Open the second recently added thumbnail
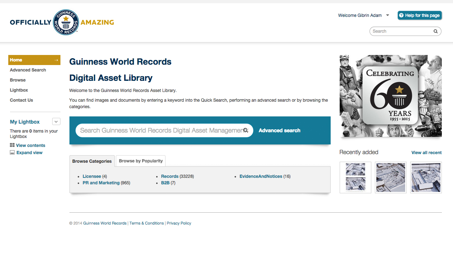The width and height of the screenshot is (453, 263). [391, 177]
